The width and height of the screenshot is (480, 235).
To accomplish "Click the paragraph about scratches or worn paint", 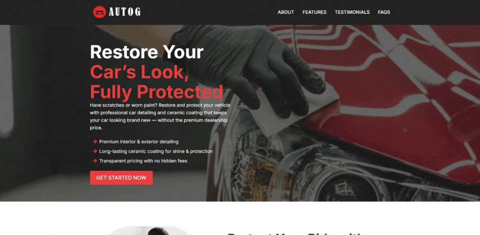I will [160, 117].
